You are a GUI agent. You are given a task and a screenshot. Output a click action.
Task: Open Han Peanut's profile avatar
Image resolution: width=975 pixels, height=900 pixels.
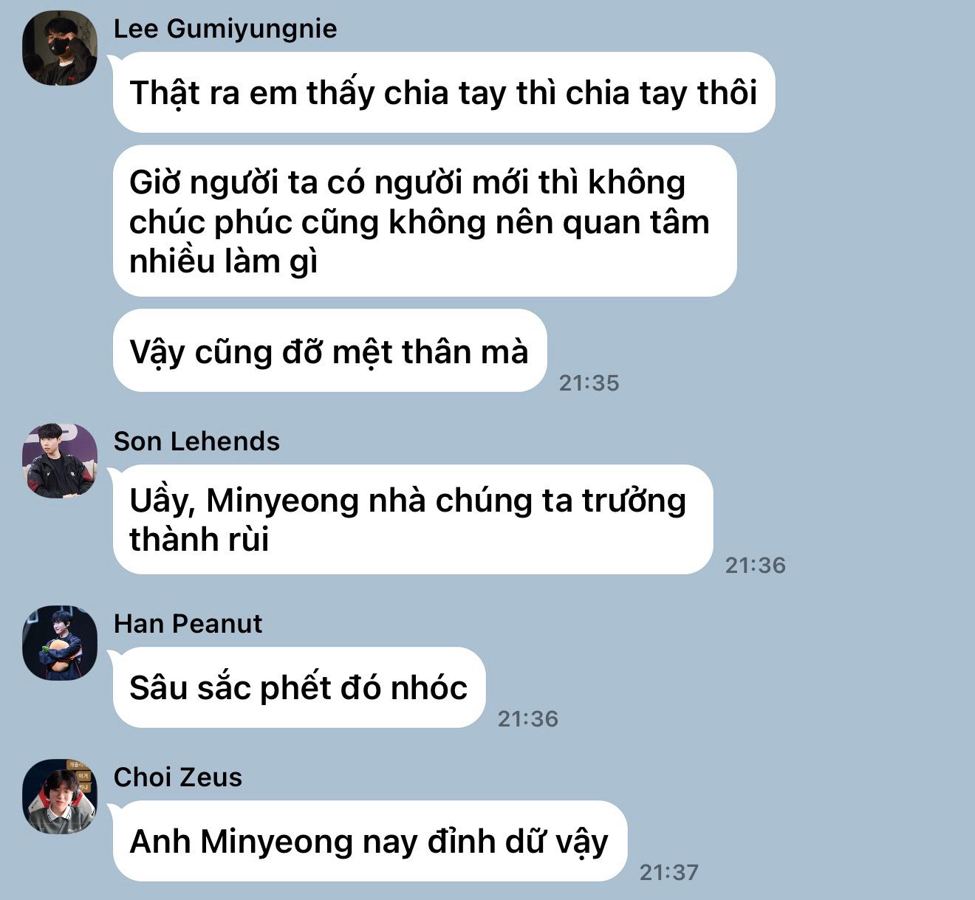(60, 643)
